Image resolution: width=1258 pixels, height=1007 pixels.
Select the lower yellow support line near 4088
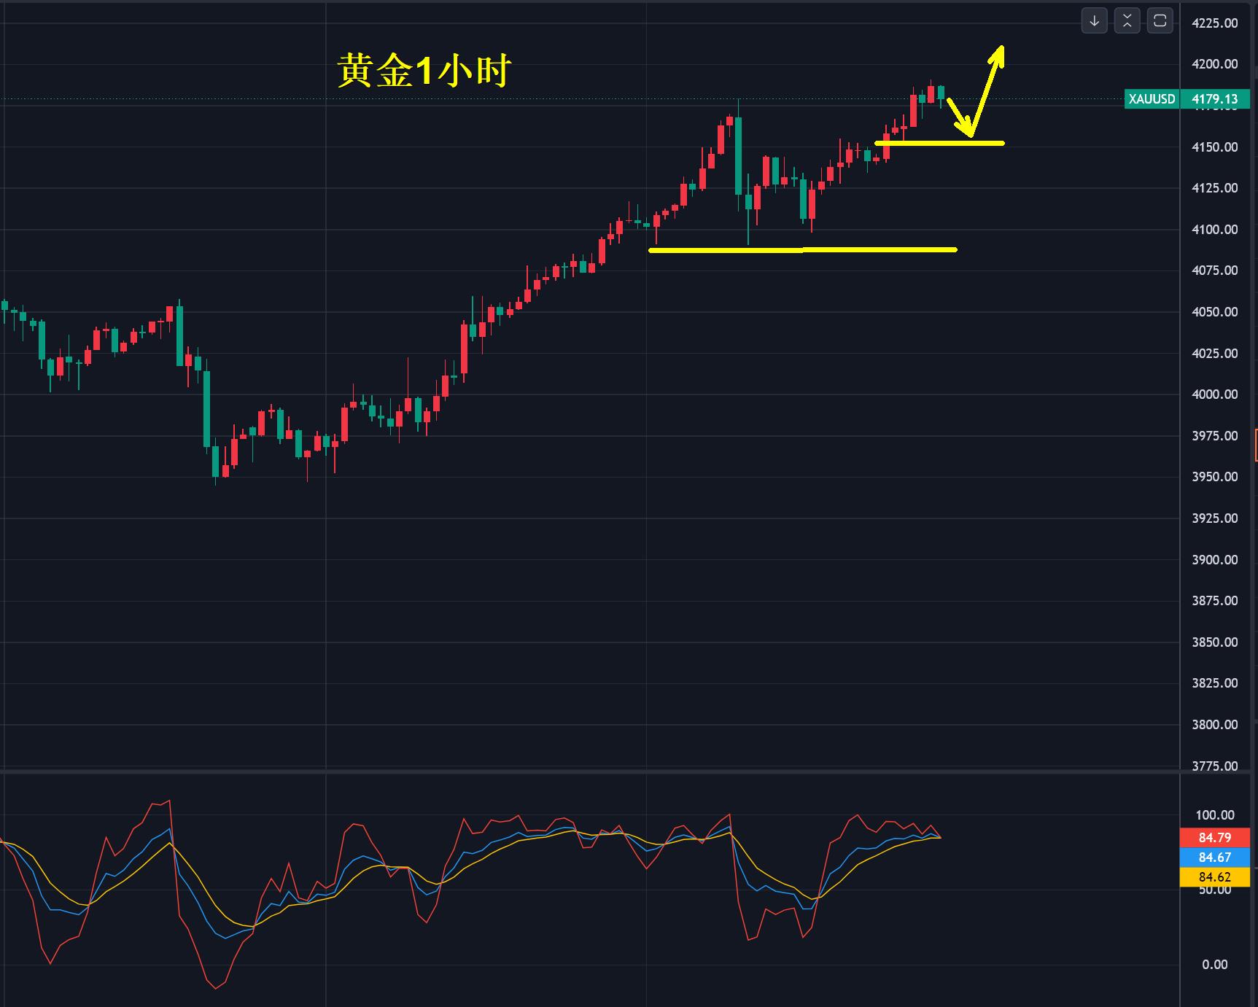pos(802,250)
